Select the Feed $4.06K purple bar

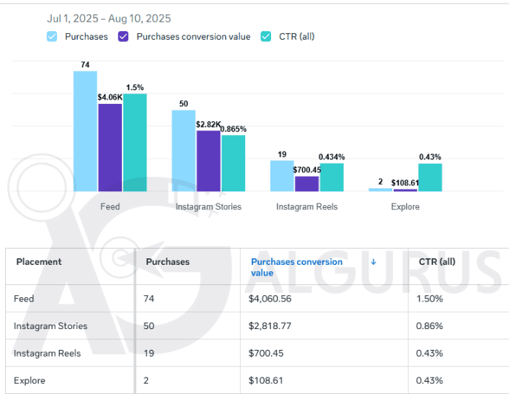(110, 148)
